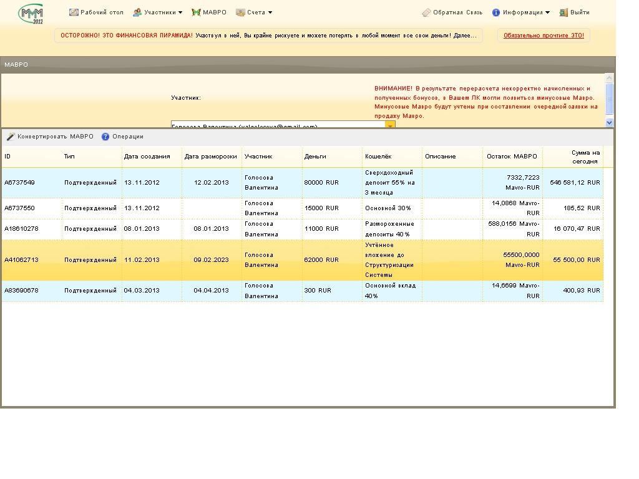Viewport: 639px width, 479px height.
Task: Click Конвертировать МАВРО button
Action: (x=50, y=137)
